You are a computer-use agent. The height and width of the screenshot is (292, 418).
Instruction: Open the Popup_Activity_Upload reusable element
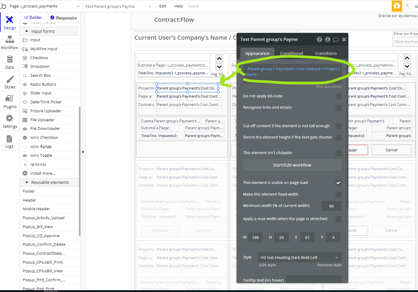49,218
